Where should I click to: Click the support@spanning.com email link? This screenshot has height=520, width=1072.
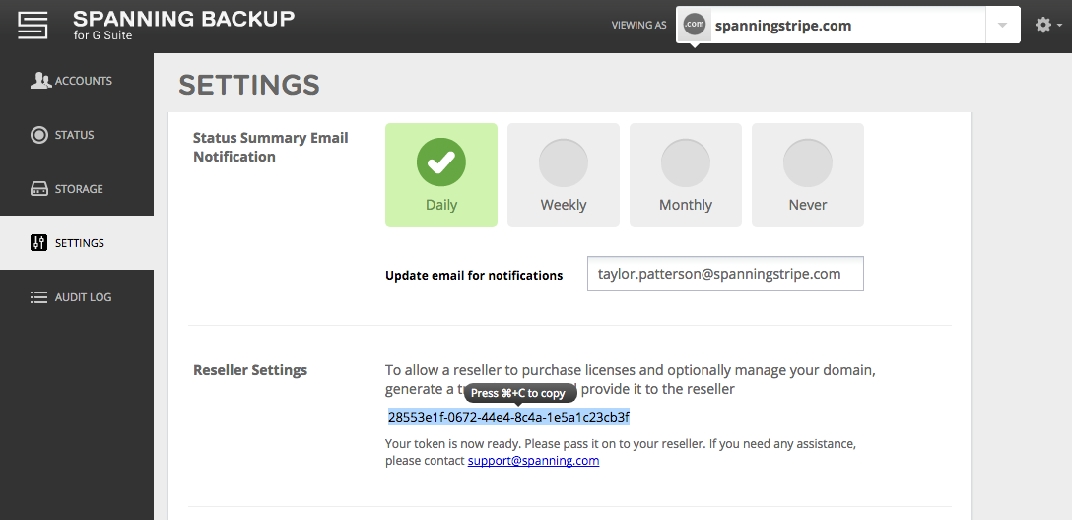click(x=533, y=461)
